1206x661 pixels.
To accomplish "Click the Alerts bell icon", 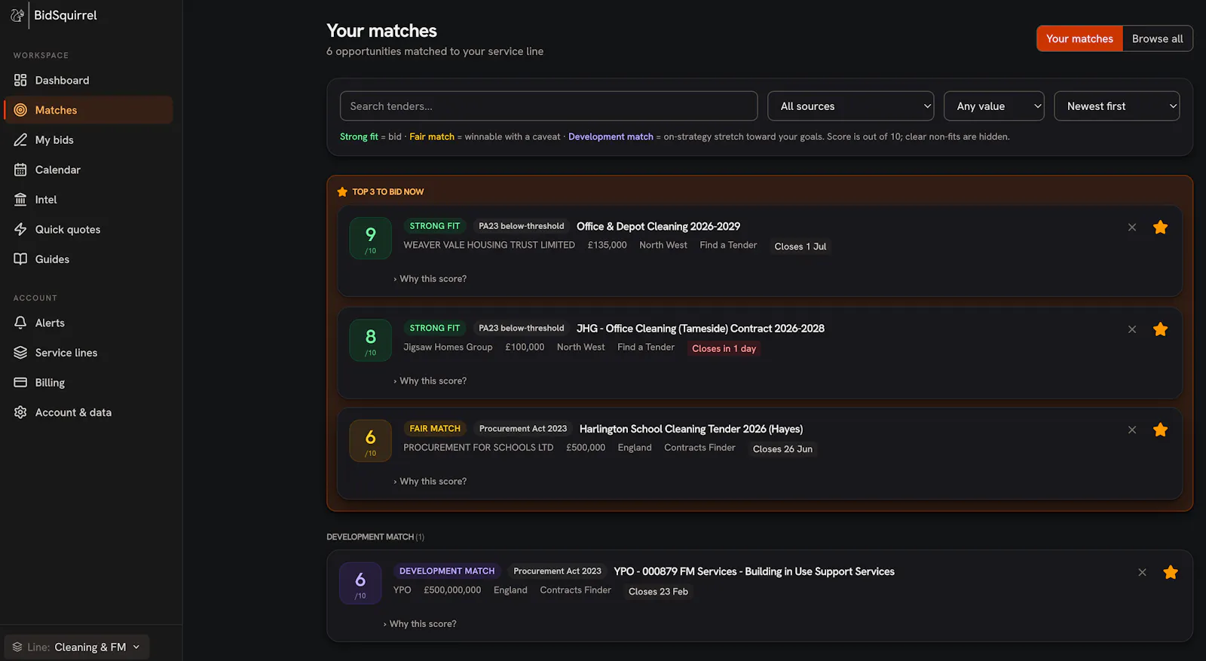I will pyautogui.click(x=20, y=323).
